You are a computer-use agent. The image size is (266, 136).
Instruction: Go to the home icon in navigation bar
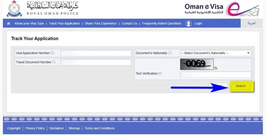coord(9,23)
